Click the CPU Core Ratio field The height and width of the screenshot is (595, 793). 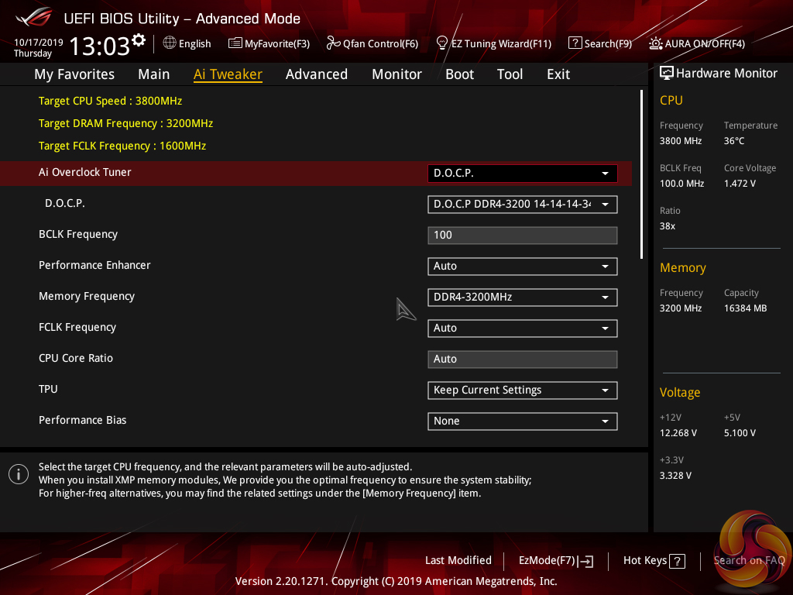click(523, 359)
